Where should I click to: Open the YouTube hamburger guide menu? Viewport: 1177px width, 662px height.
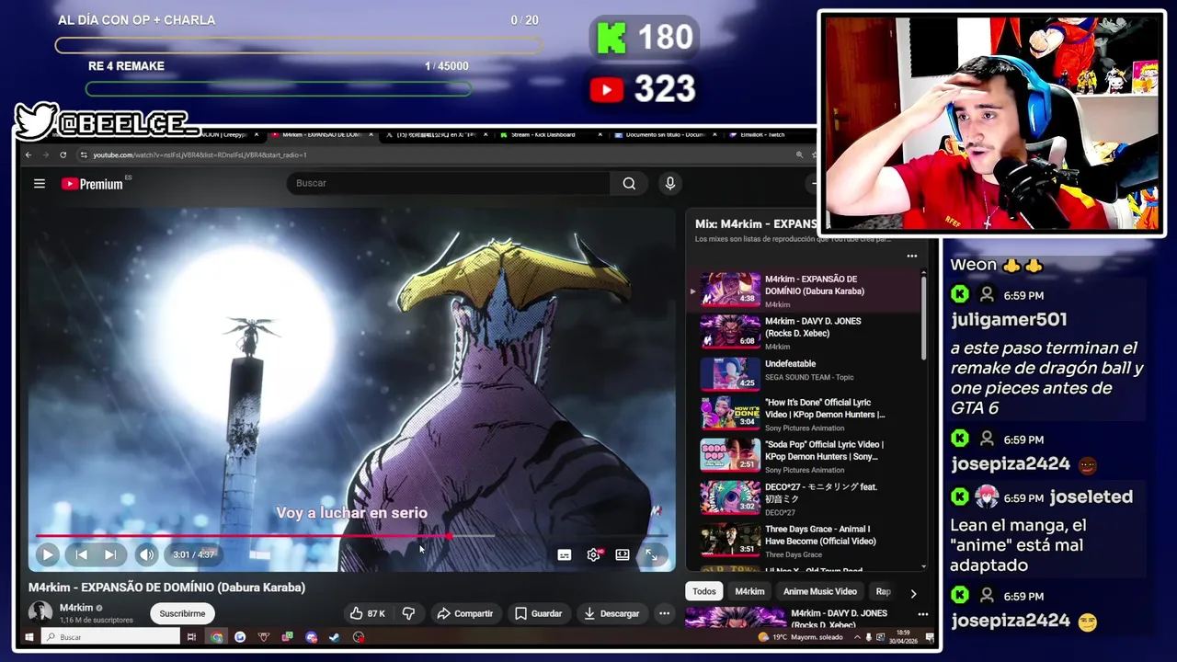coord(40,184)
